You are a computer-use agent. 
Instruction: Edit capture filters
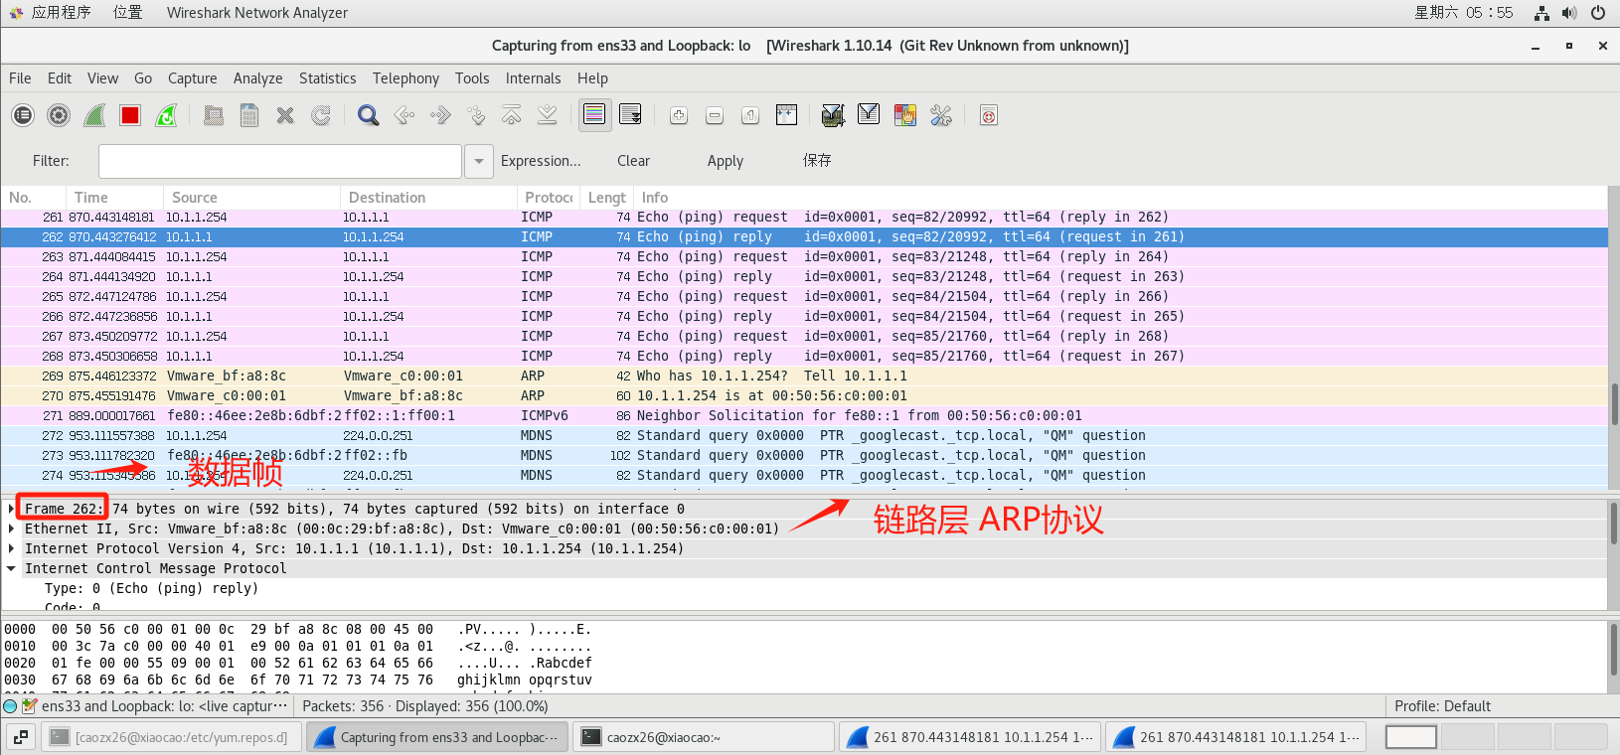pos(833,115)
